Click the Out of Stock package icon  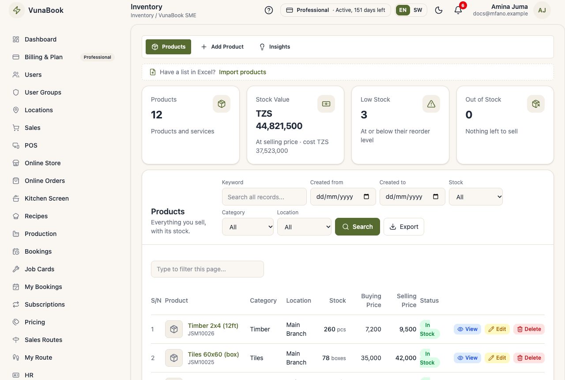pos(536,104)
